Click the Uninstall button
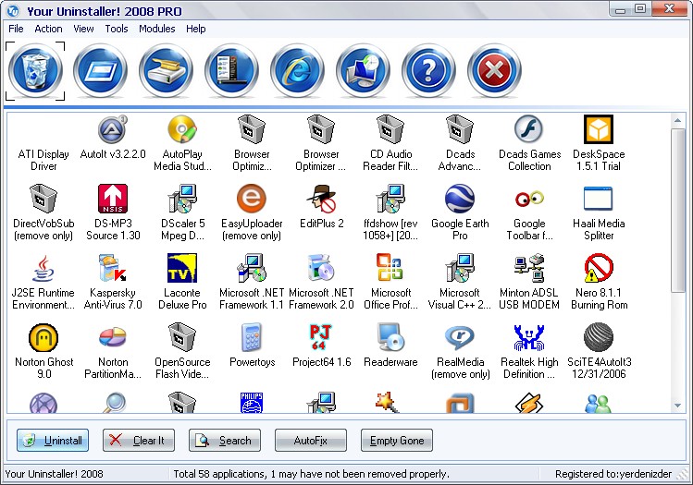The width and height of the screenshot is (693, 485). coord(53,441)
